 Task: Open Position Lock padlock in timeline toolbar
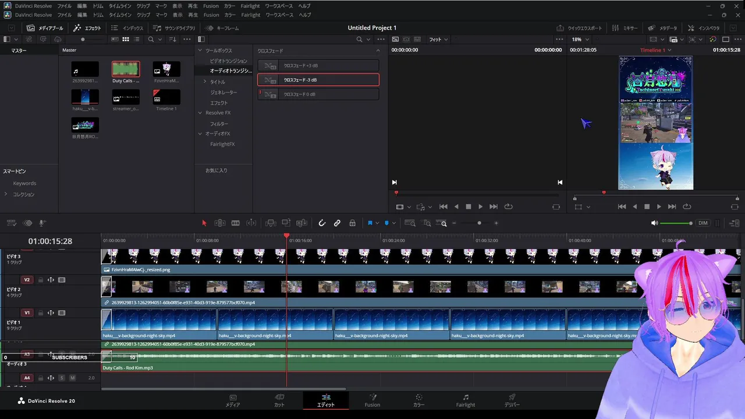pyautogui.click(x=352, y=223)
